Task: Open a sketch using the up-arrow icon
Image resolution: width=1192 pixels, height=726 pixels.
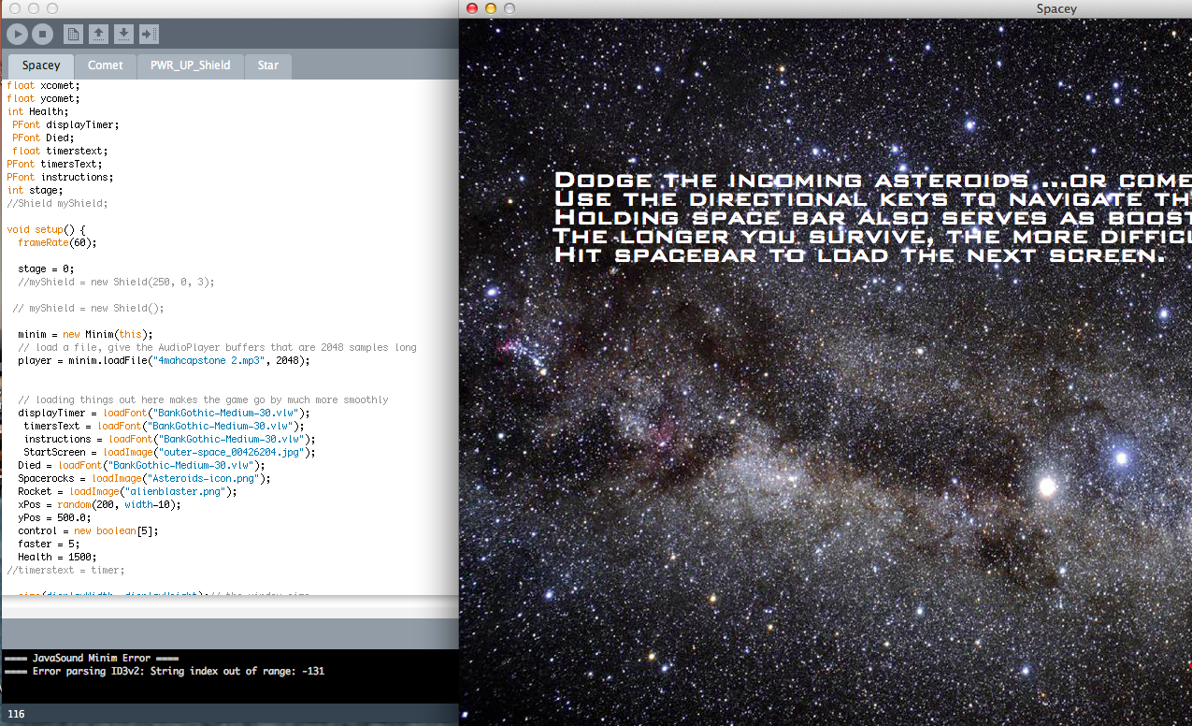Action: tap(98, 35)
